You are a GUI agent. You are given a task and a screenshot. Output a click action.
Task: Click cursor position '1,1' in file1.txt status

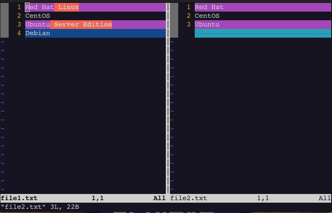pyautogui.click(x=98, y=198)
